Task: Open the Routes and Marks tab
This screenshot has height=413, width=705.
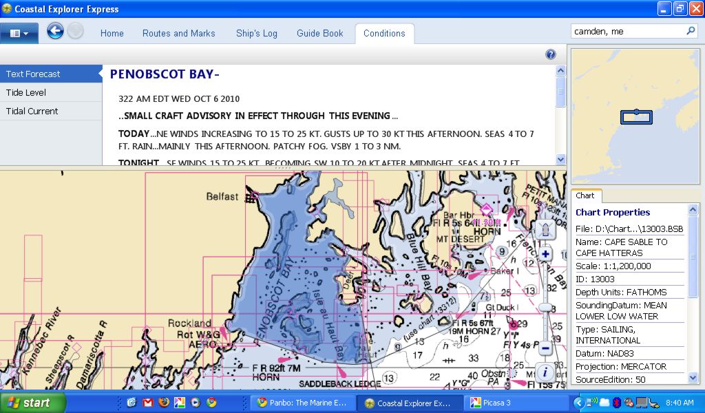Action: click(178, 33)
